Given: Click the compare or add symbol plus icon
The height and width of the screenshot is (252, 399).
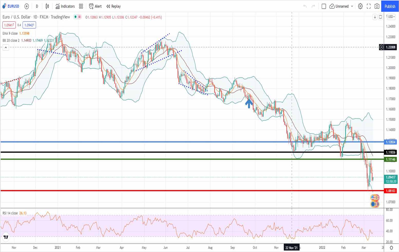Looking at the screenshot, I should tap(26, 6).
